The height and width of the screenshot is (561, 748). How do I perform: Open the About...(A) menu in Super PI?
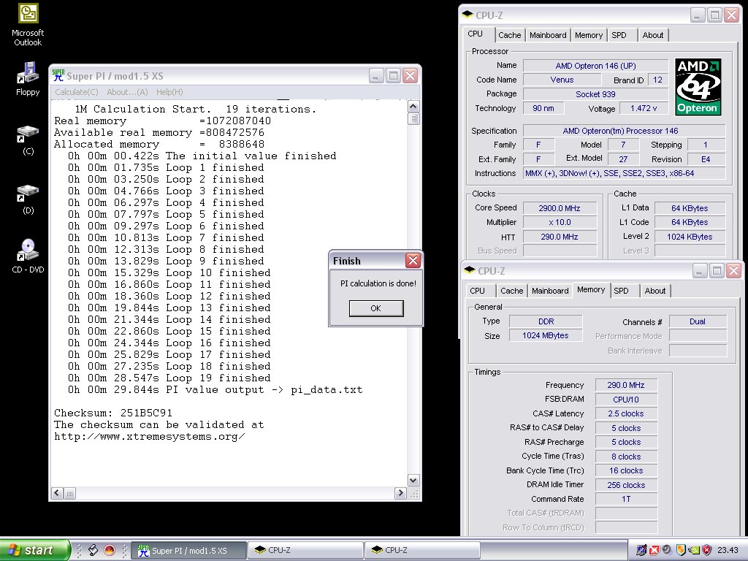(x=127, y=92)
